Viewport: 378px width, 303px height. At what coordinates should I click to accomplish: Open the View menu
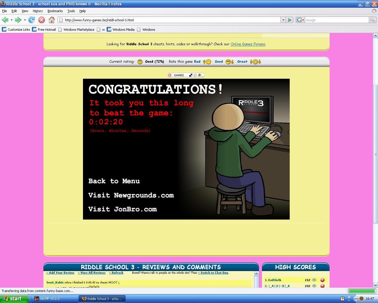click(x=25, y=11)
